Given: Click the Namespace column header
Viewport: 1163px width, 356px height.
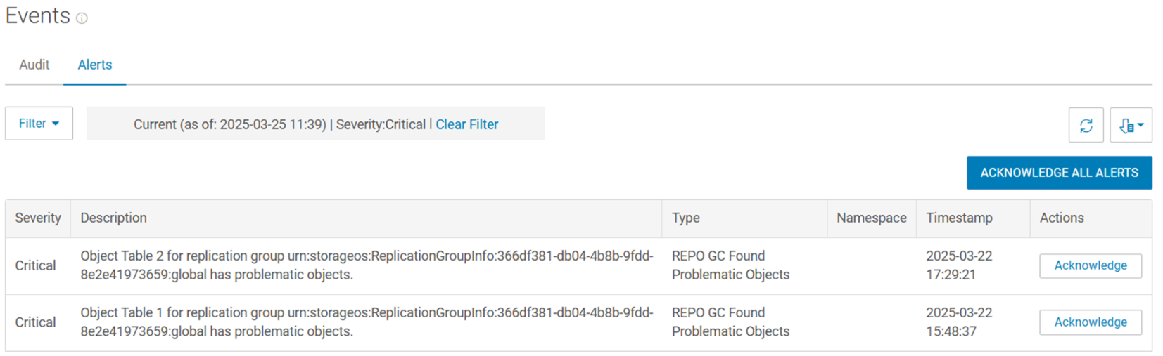Looking at the screenshot, I should point(871,218).
